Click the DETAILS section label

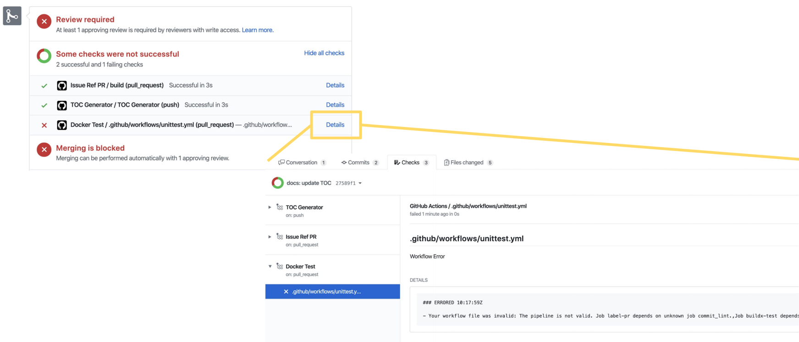point(419,280)
